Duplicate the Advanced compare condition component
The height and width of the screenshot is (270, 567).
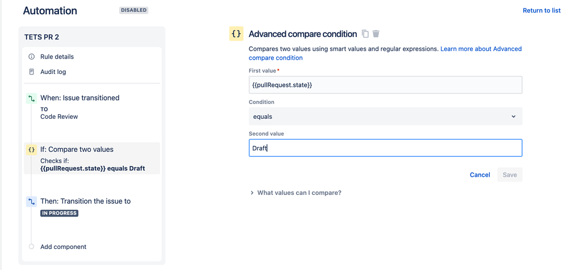pos(365,34)
